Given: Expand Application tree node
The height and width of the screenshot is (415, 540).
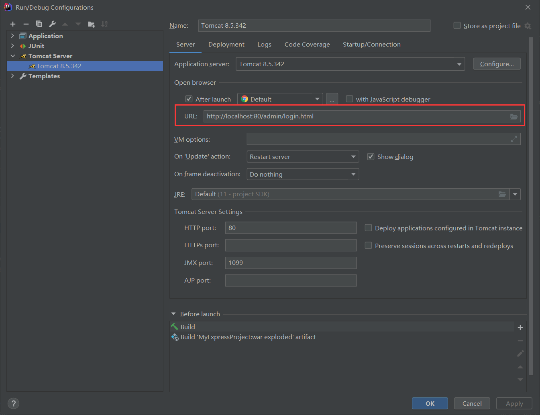Looking at the screenshot, I should coord(12,36).
